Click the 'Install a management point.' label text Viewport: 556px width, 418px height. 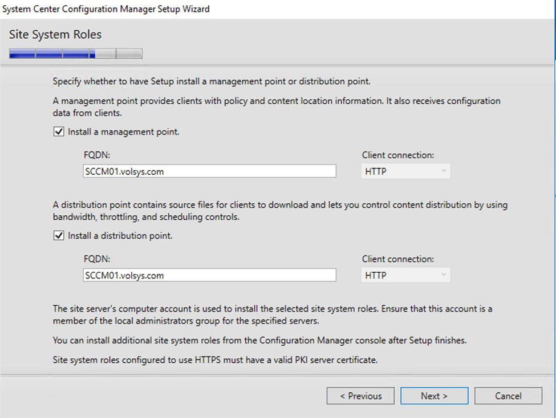[124, 132]
